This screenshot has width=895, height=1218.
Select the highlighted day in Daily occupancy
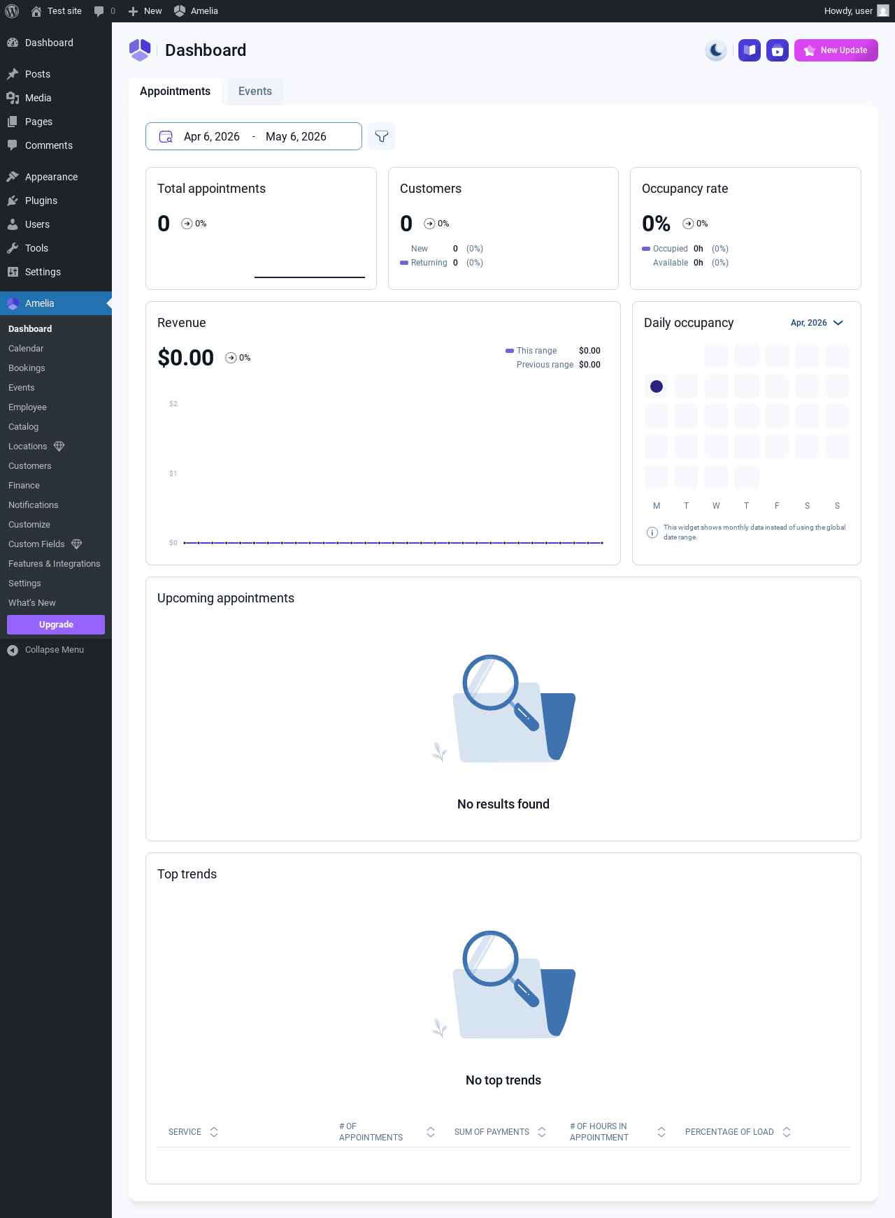point(657,386)
